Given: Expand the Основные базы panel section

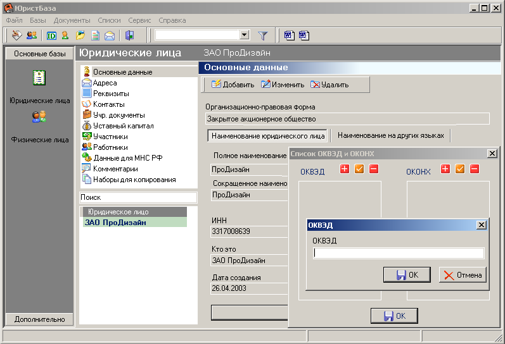Looking at the screenshot, I should (40, 54).
